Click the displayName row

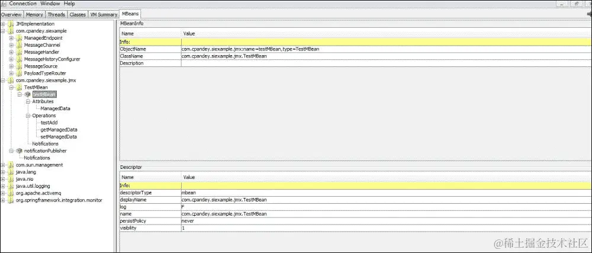355,200
